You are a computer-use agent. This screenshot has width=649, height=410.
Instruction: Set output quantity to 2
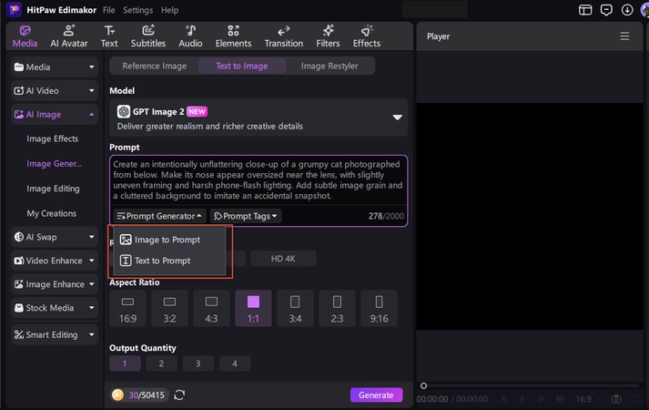click(161, 364)
